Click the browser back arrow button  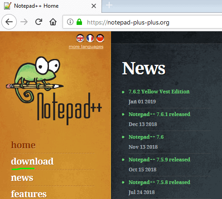[9, 22]
